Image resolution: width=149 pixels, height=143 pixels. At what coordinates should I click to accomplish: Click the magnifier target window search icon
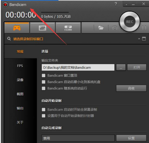pyautogui.click(x=9, y=39)
